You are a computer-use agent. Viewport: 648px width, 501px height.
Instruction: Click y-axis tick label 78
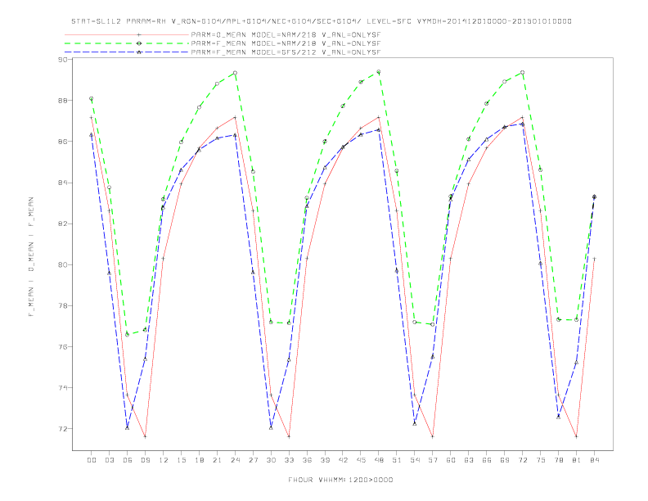pos(63,306)
